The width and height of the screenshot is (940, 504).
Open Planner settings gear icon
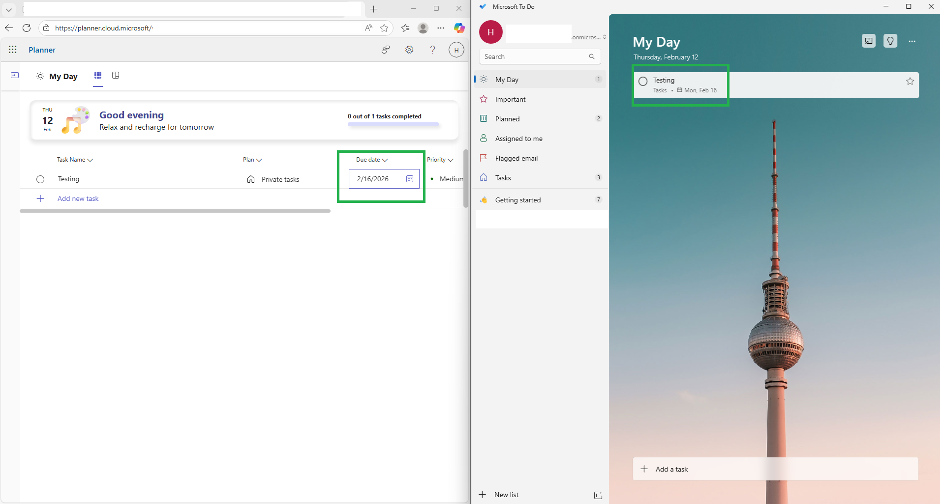409,50
